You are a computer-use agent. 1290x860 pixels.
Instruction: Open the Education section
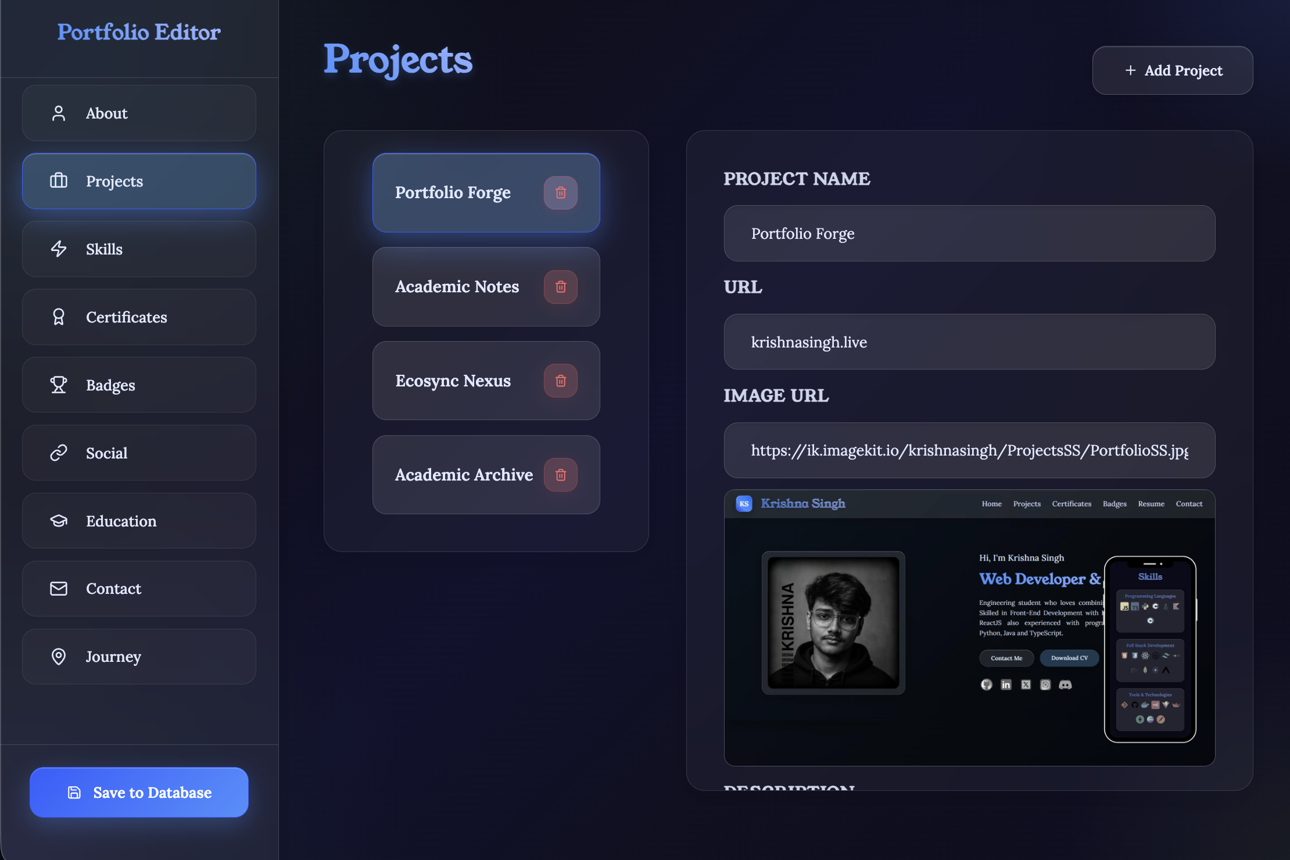point(139,521)
